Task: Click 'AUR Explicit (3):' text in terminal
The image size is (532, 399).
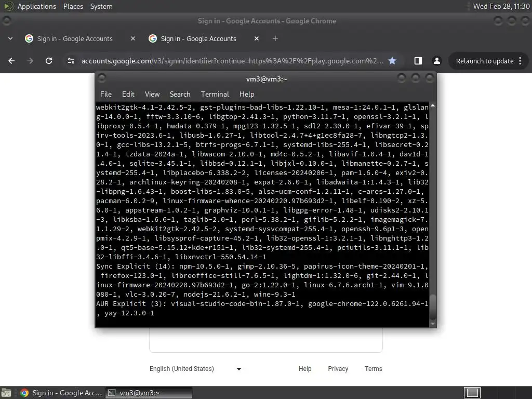Action: tap(131, 303)
